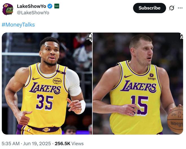Click the round watermark logo on left photo
Image resolution: width=186 pixels, height=149 pixels.
(x=89, y=37)
